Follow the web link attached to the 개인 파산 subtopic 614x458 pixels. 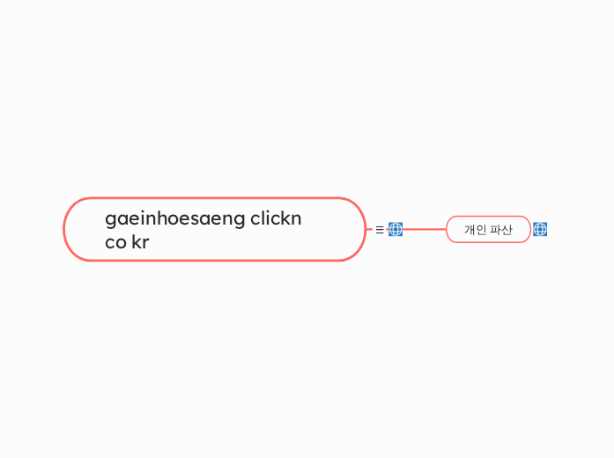click(540, 229)
